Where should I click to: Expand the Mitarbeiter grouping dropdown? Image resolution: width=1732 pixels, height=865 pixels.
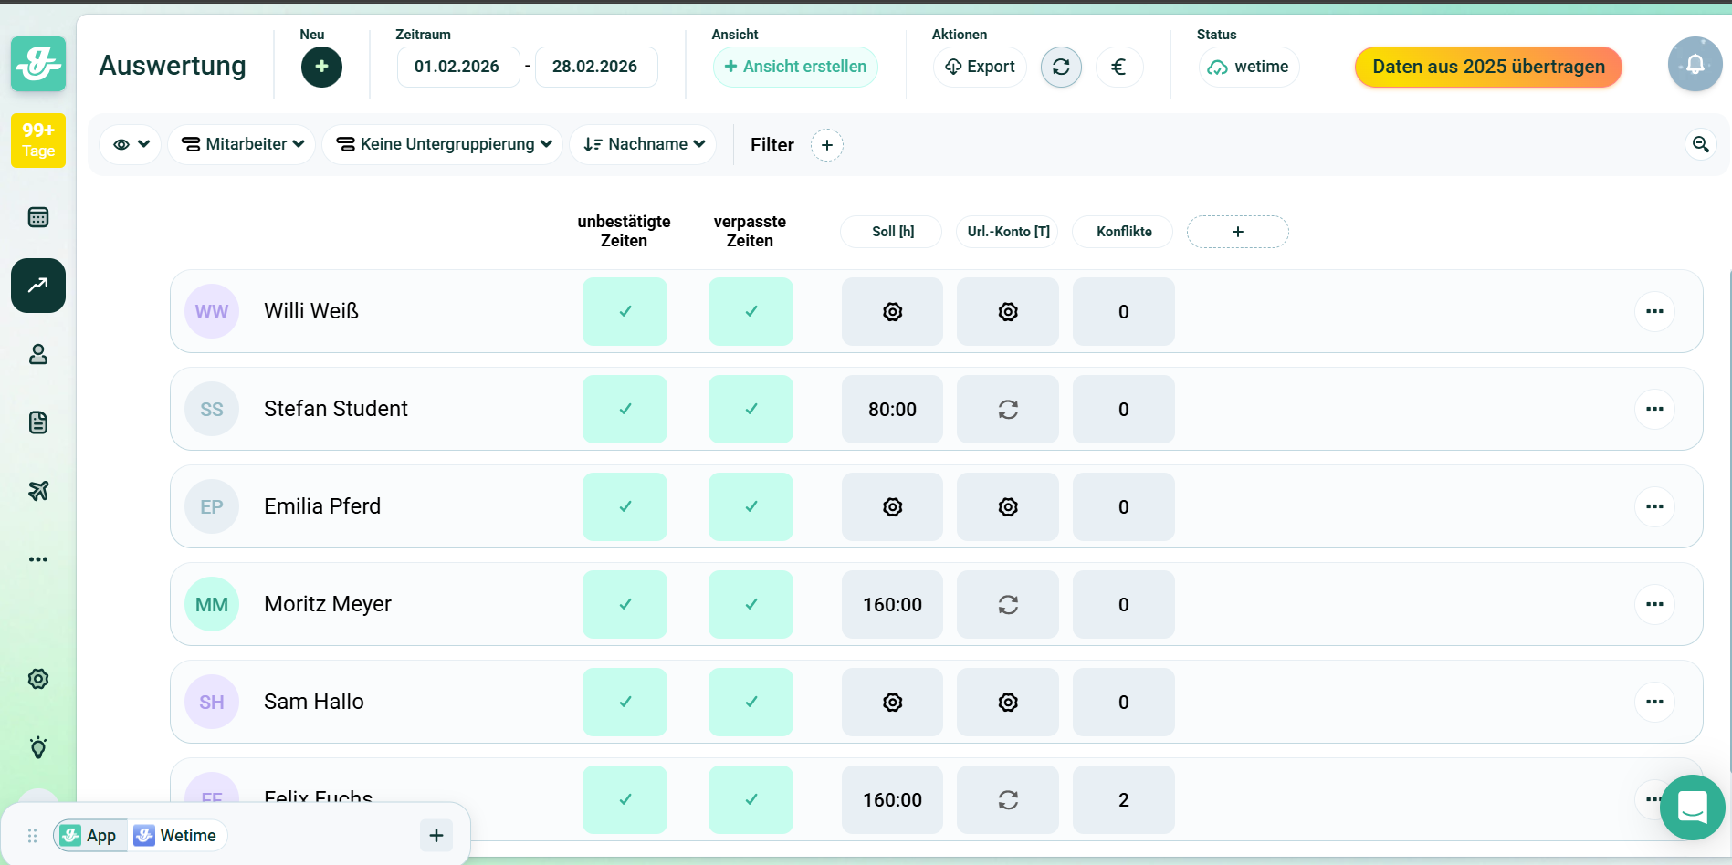point(242,144)
